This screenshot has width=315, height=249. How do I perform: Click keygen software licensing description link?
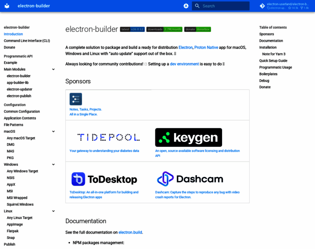coord(197,153)
